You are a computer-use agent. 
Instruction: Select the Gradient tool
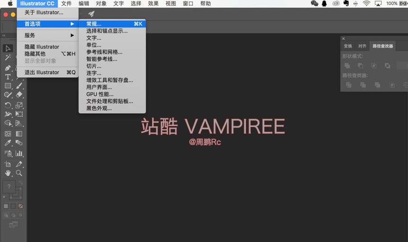(x=19, y=134)
